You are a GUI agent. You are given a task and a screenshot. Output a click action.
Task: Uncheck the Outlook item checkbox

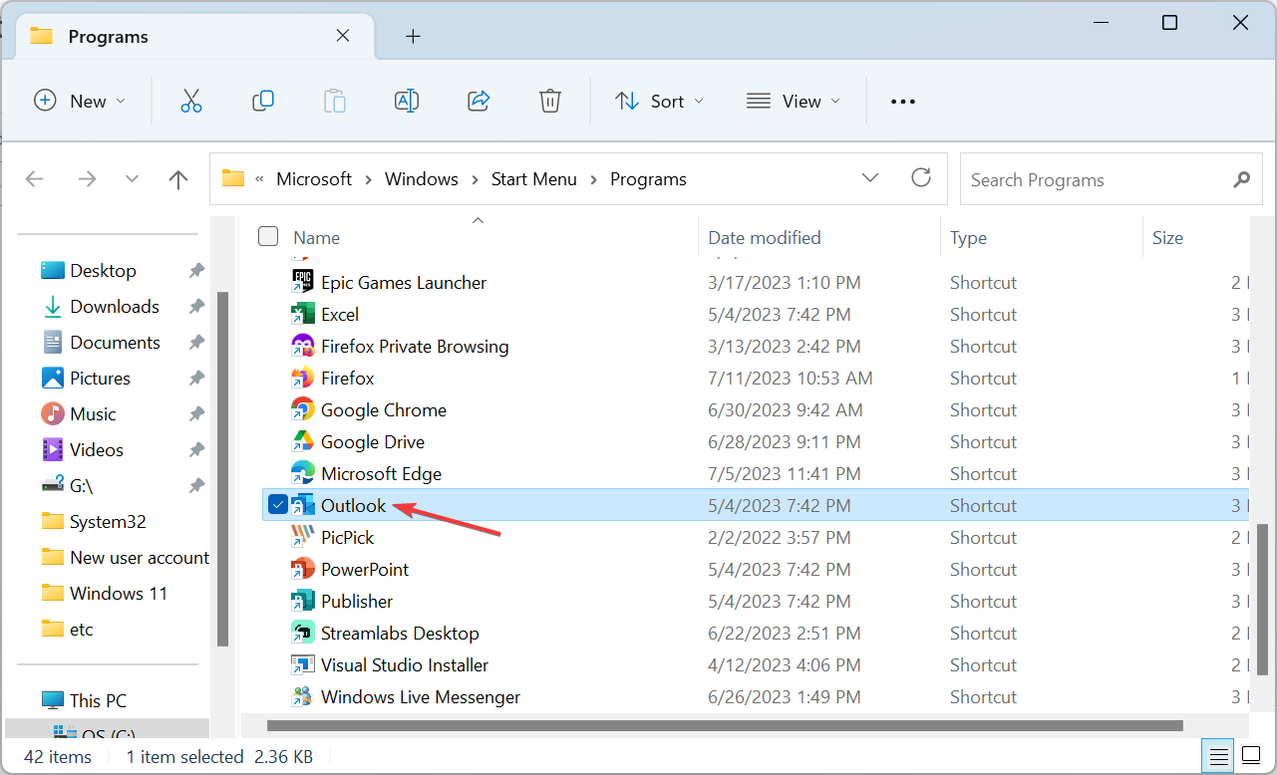(x=278, y=505)
